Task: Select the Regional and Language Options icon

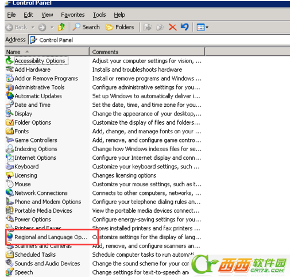Action: tap(10, 237)
